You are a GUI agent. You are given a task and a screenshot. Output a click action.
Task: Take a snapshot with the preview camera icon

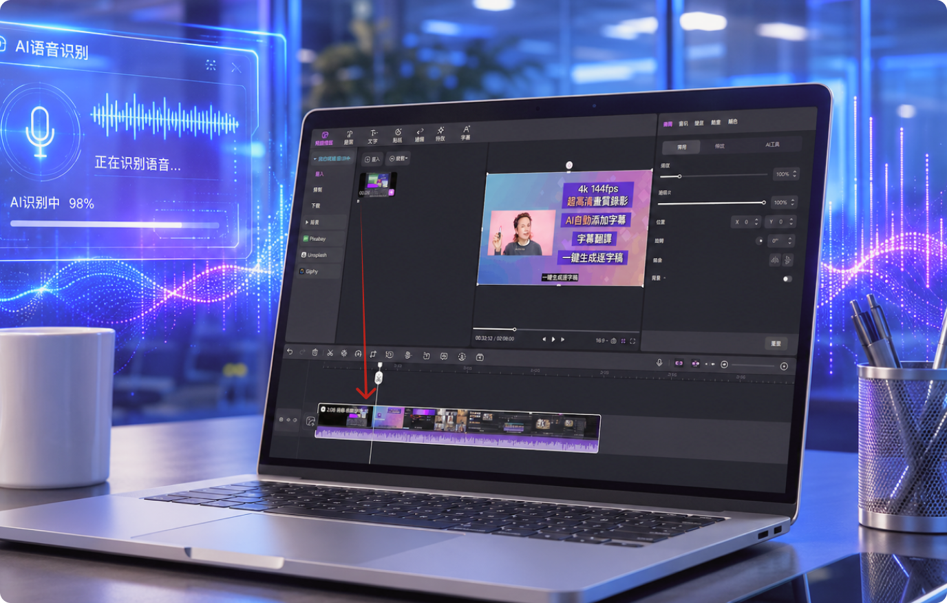point(614,341)
